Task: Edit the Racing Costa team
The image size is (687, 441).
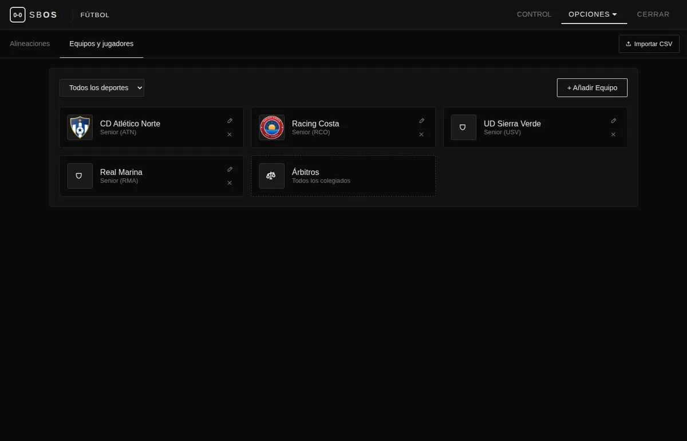Action: (x=421, y=121)
